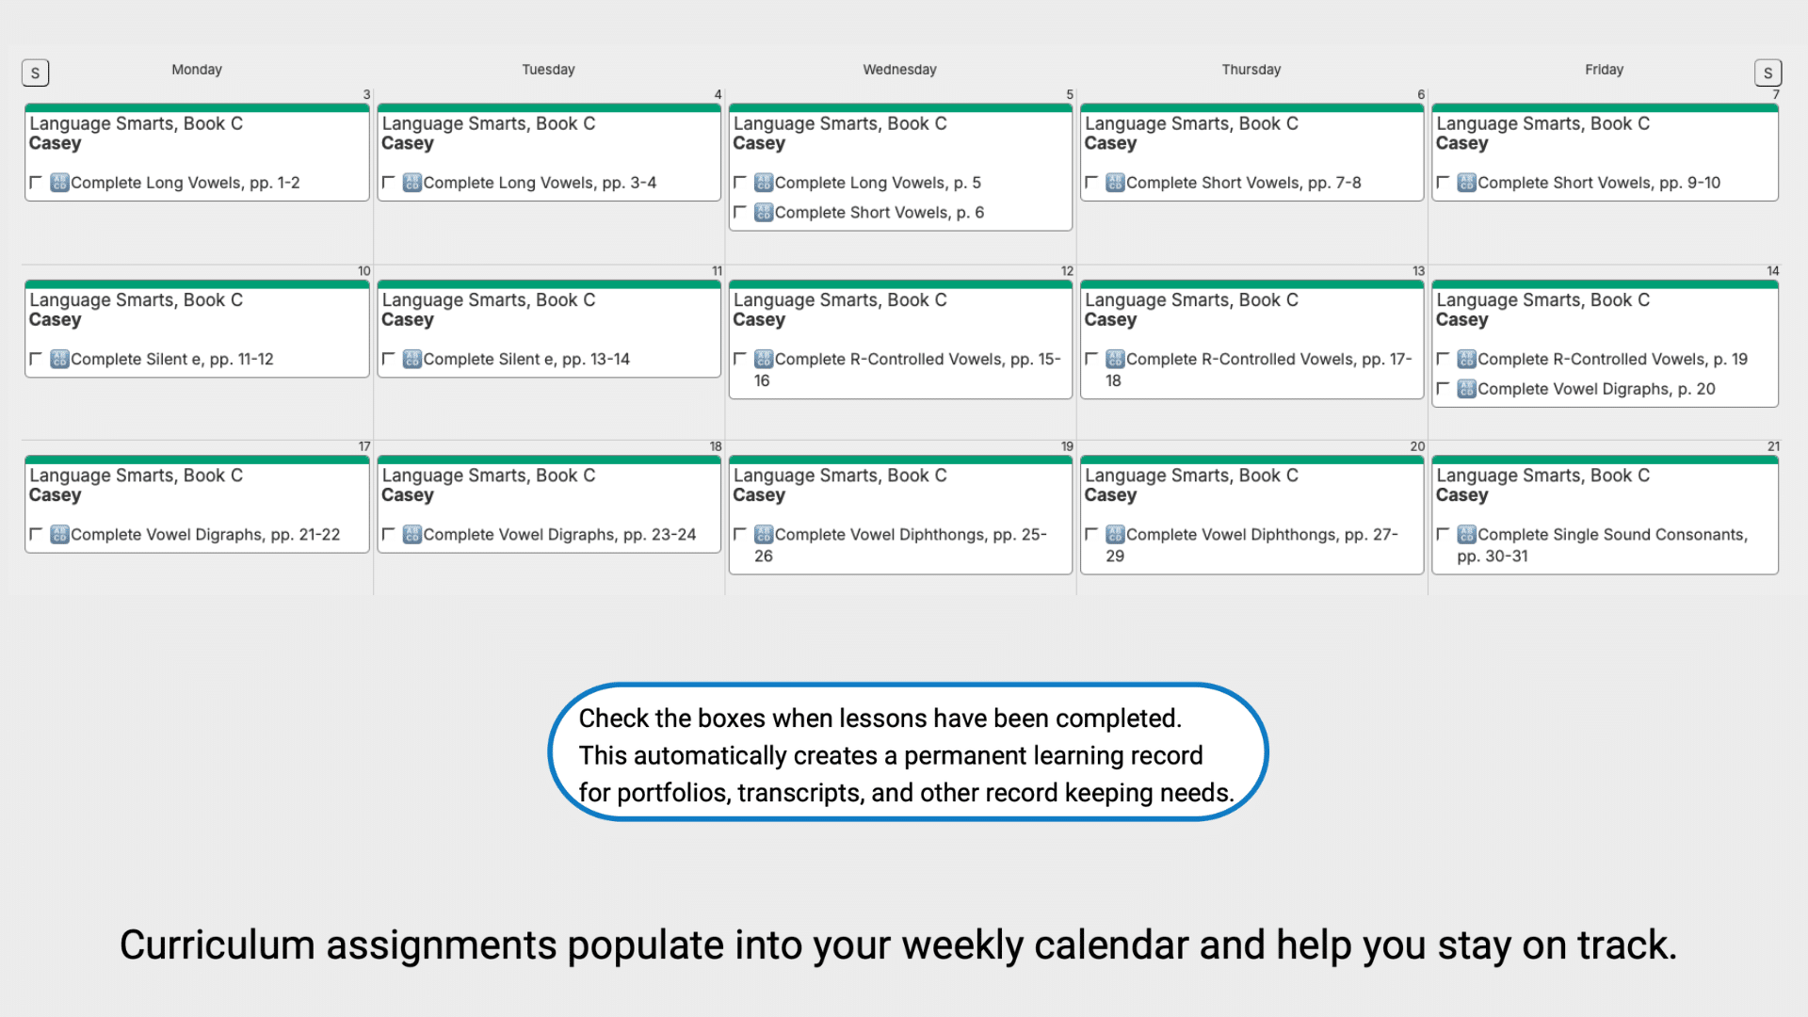Click the ABCD icon next to R-Controlled Vowels pp. 15-16
The width and height of the screenshot is (1808, 1017).
click(x=765, y=359)
